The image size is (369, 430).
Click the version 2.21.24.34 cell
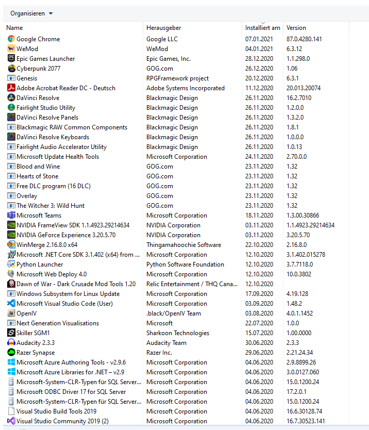[299, 352]
